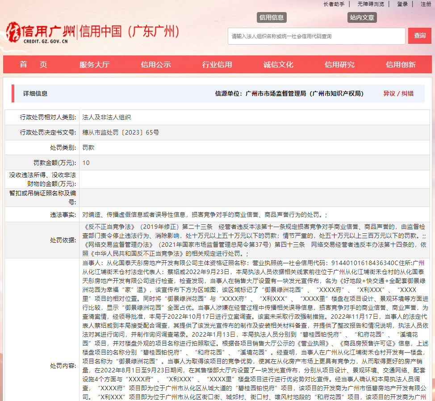Focus the organization name search field
435x401 pixels.
click(x=317, y=36)
